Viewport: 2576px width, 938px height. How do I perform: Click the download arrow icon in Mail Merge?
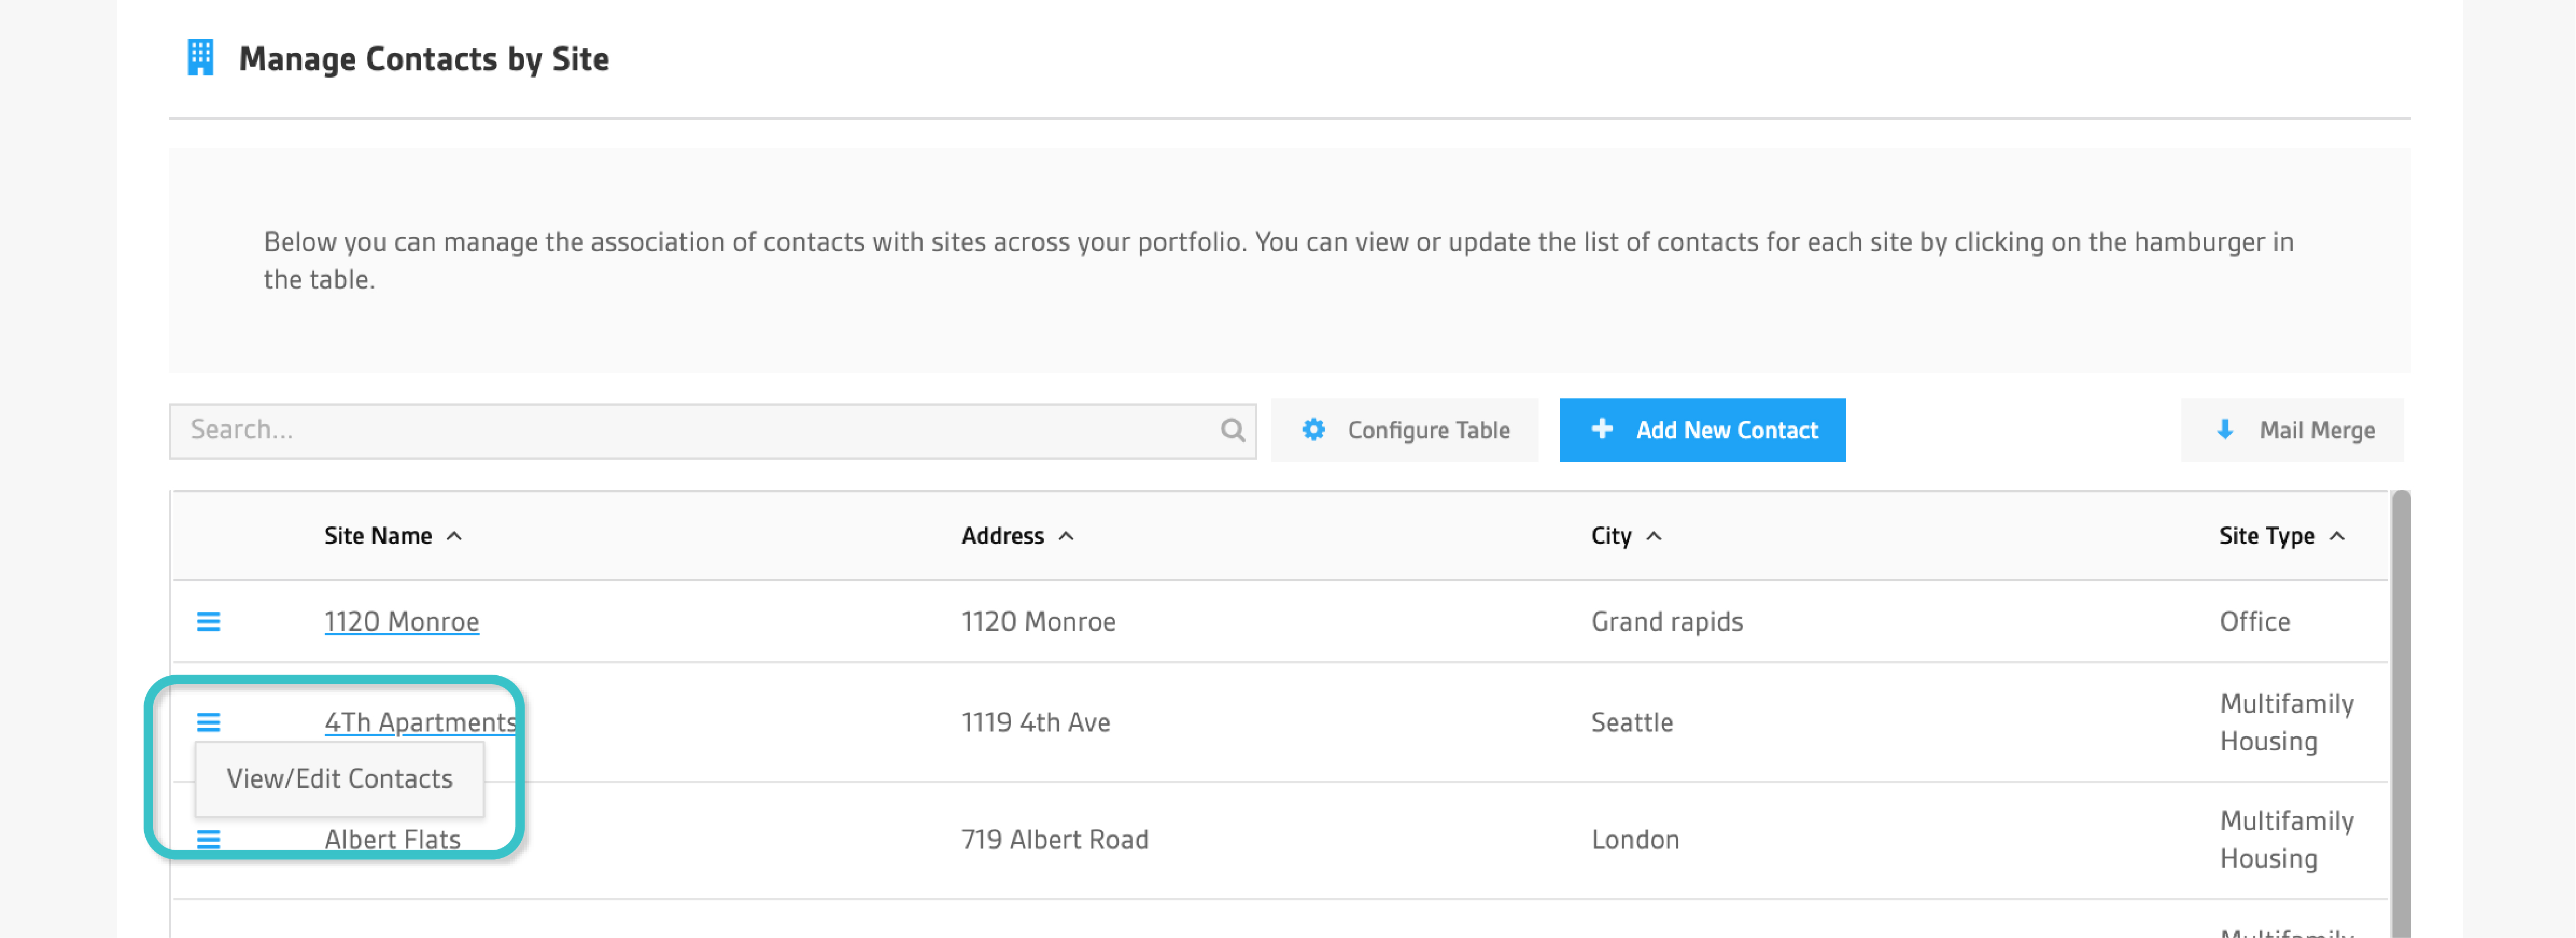point(2224,430)
